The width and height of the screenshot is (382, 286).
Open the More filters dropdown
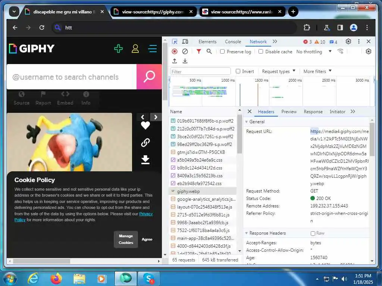[x=317, y=71]
